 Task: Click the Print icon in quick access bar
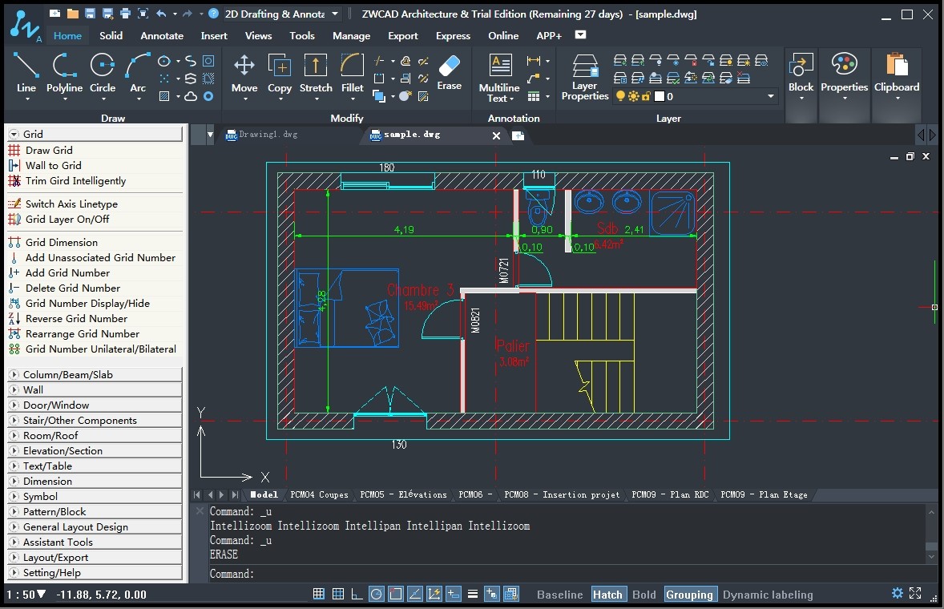(x=125, y=14)
